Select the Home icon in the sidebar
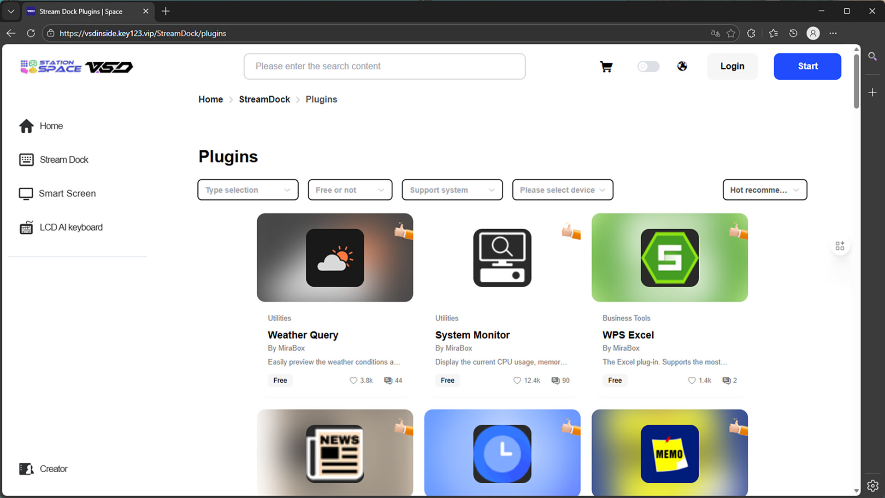The height and width of the screenshot is (498, 885). tap(26, 125)
